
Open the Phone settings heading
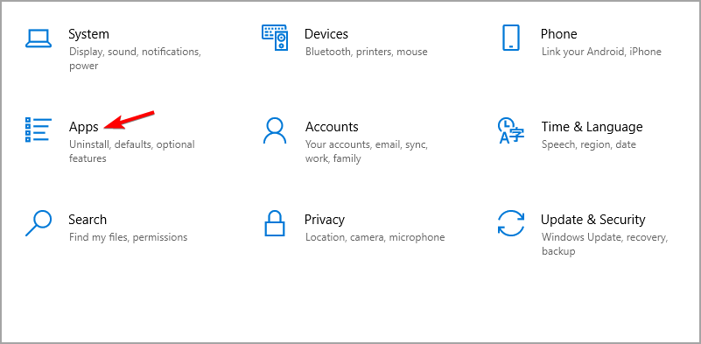pos(559,34)
